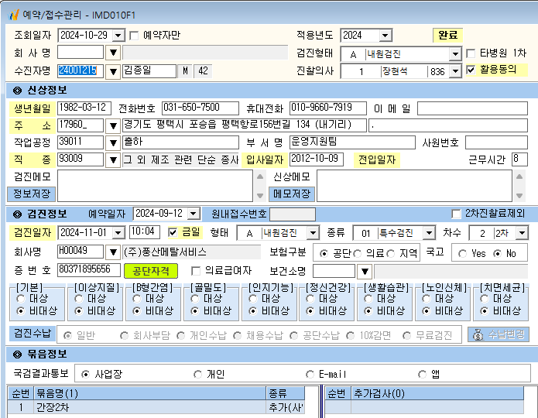Enable the 예약자만 checkbox
Image resolution: width=538 pixels, height=418 pixels.
click(x=134, y=36)
